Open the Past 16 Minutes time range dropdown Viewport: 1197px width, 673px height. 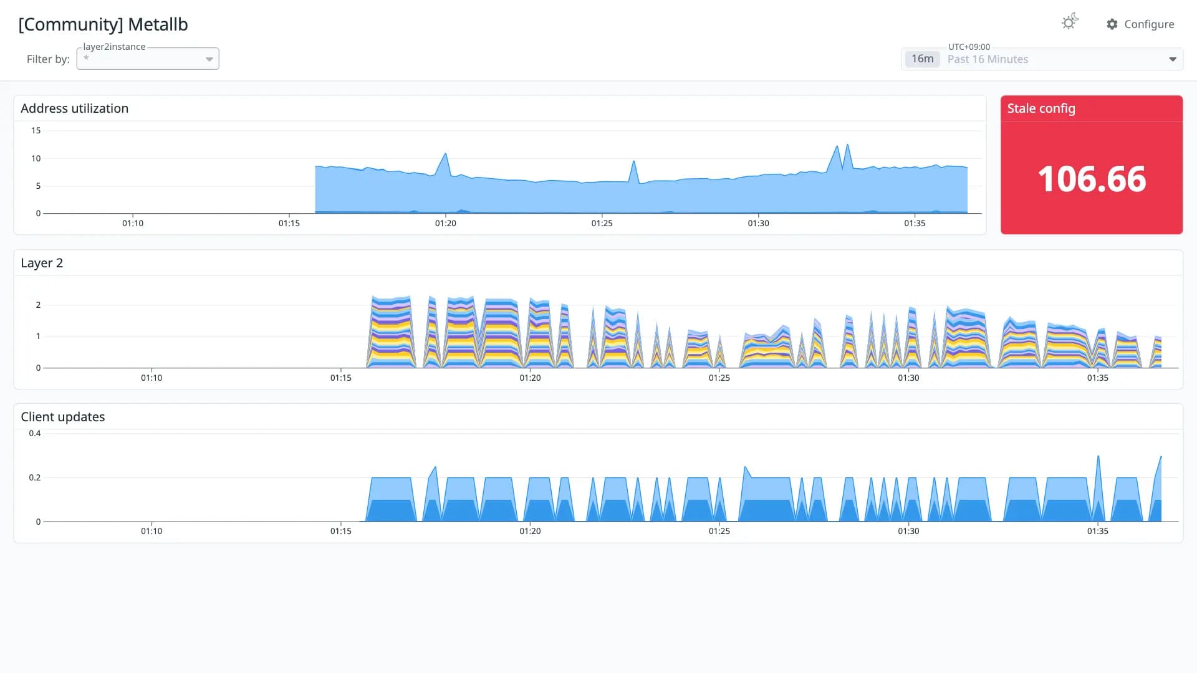pyautogui.click(x=1042, y=59)
